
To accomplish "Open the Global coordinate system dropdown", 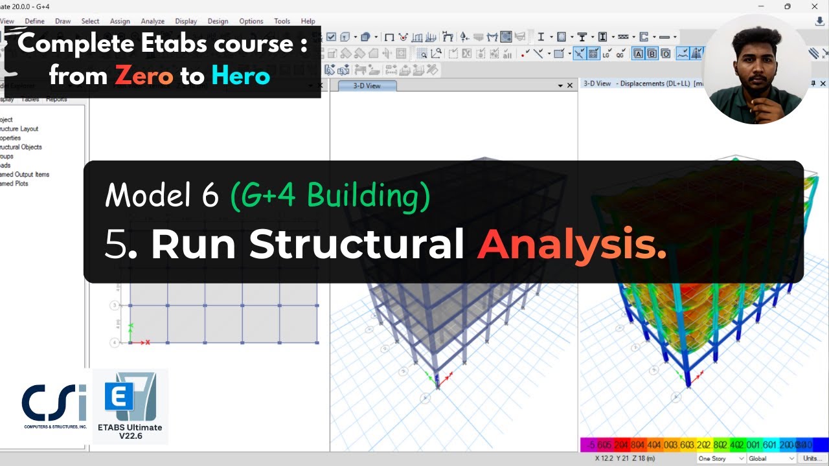I will tap(771, 458).
